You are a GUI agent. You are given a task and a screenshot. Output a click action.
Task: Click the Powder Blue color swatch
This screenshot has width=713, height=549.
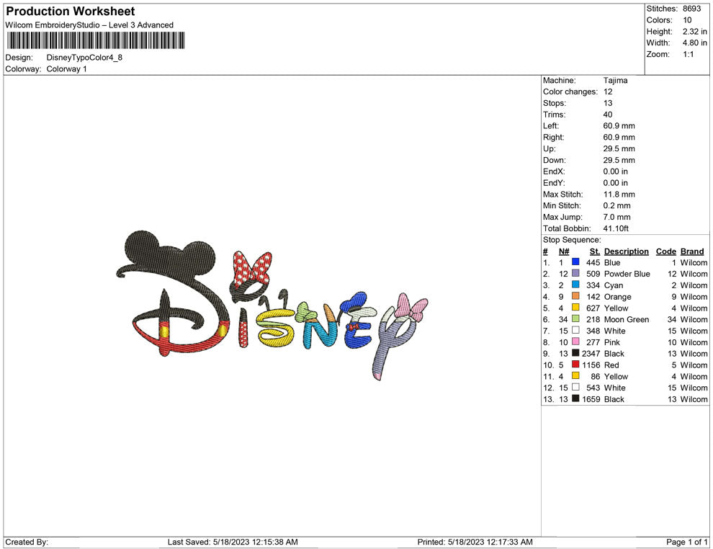click(x=575, y=273)
